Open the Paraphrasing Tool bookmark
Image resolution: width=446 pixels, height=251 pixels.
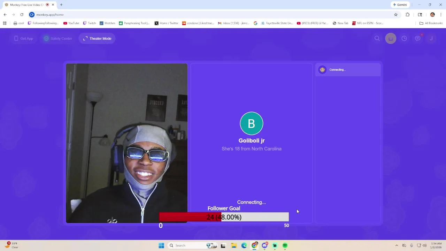click(134, 23)
